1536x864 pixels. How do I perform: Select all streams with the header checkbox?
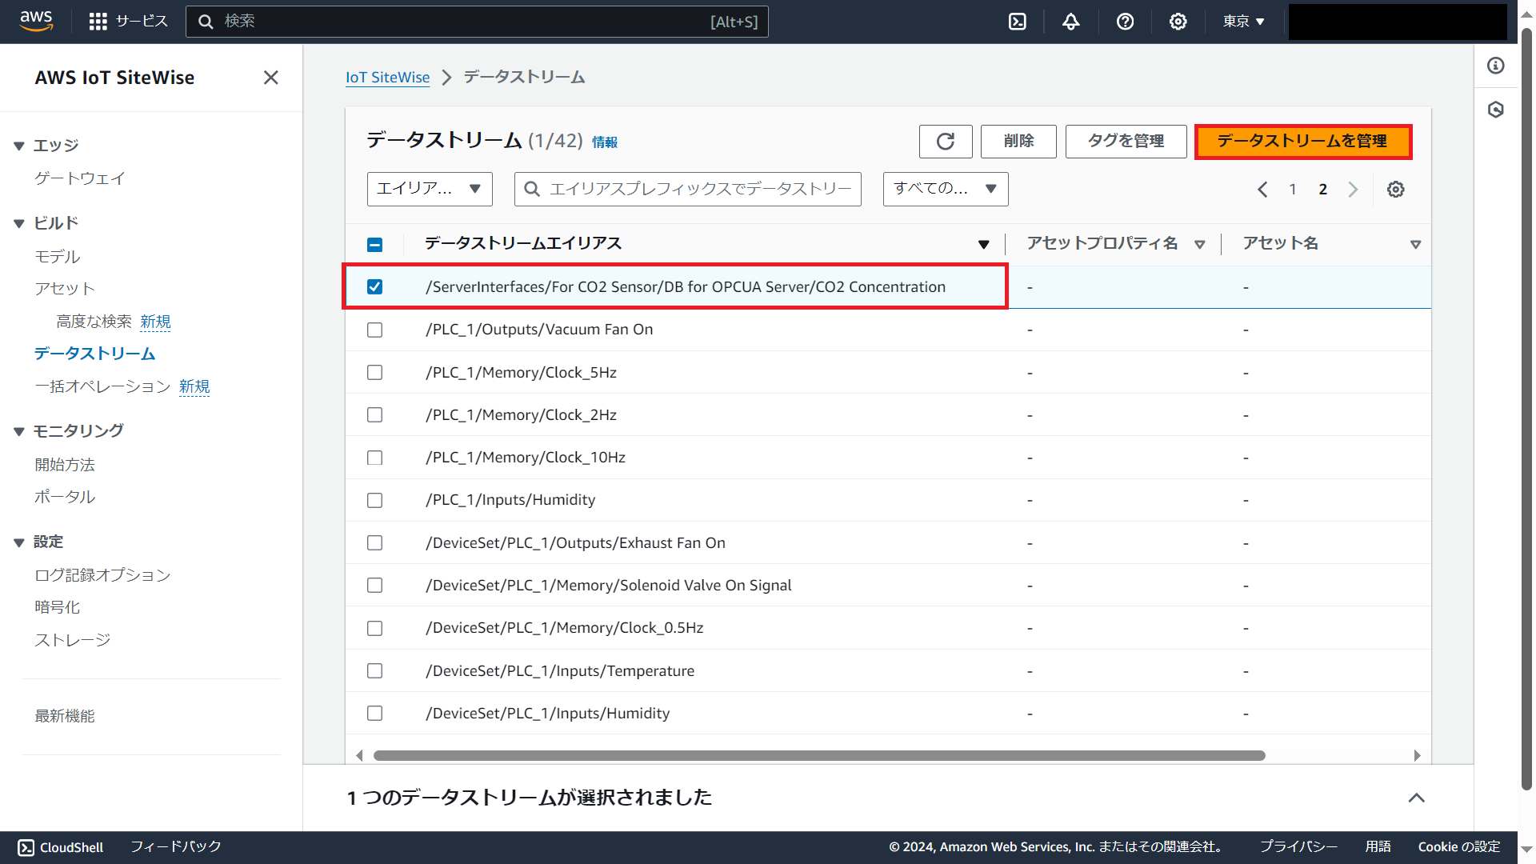click(374, 244)
